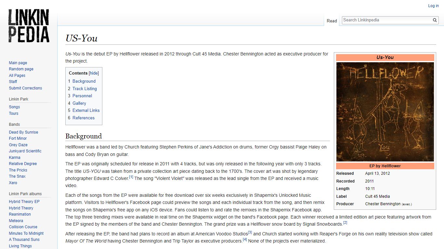
Task: Click the Hellflower Us-You cover image
Action: [385, 112]
